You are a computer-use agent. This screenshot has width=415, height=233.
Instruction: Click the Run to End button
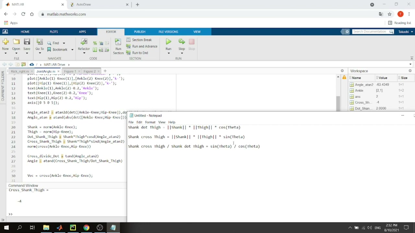137,53
